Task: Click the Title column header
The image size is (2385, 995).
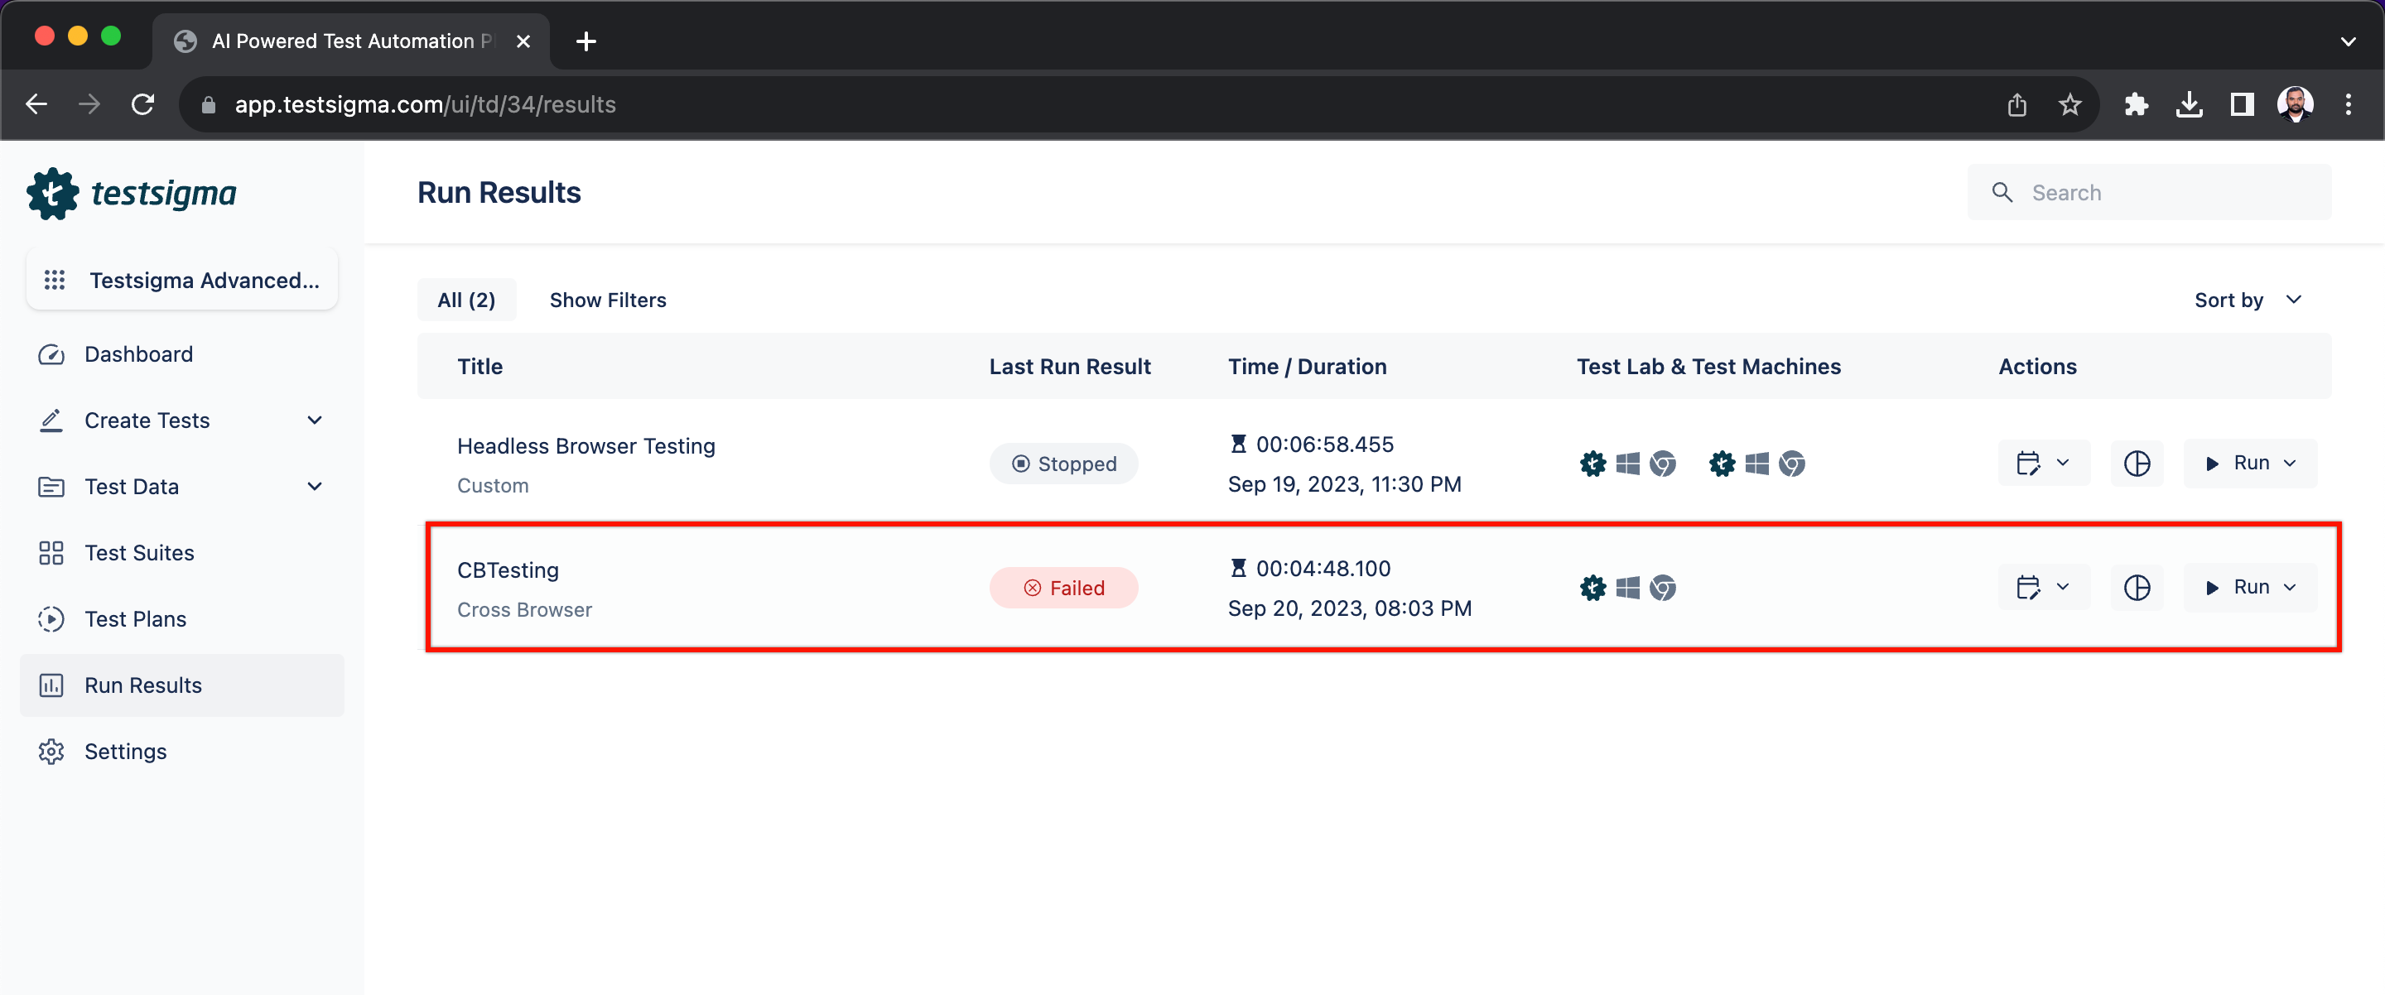Action: tap(479, 367)
